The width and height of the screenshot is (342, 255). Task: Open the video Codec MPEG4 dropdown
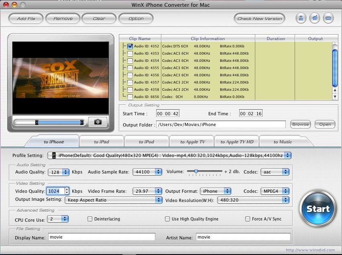point(275,191)
